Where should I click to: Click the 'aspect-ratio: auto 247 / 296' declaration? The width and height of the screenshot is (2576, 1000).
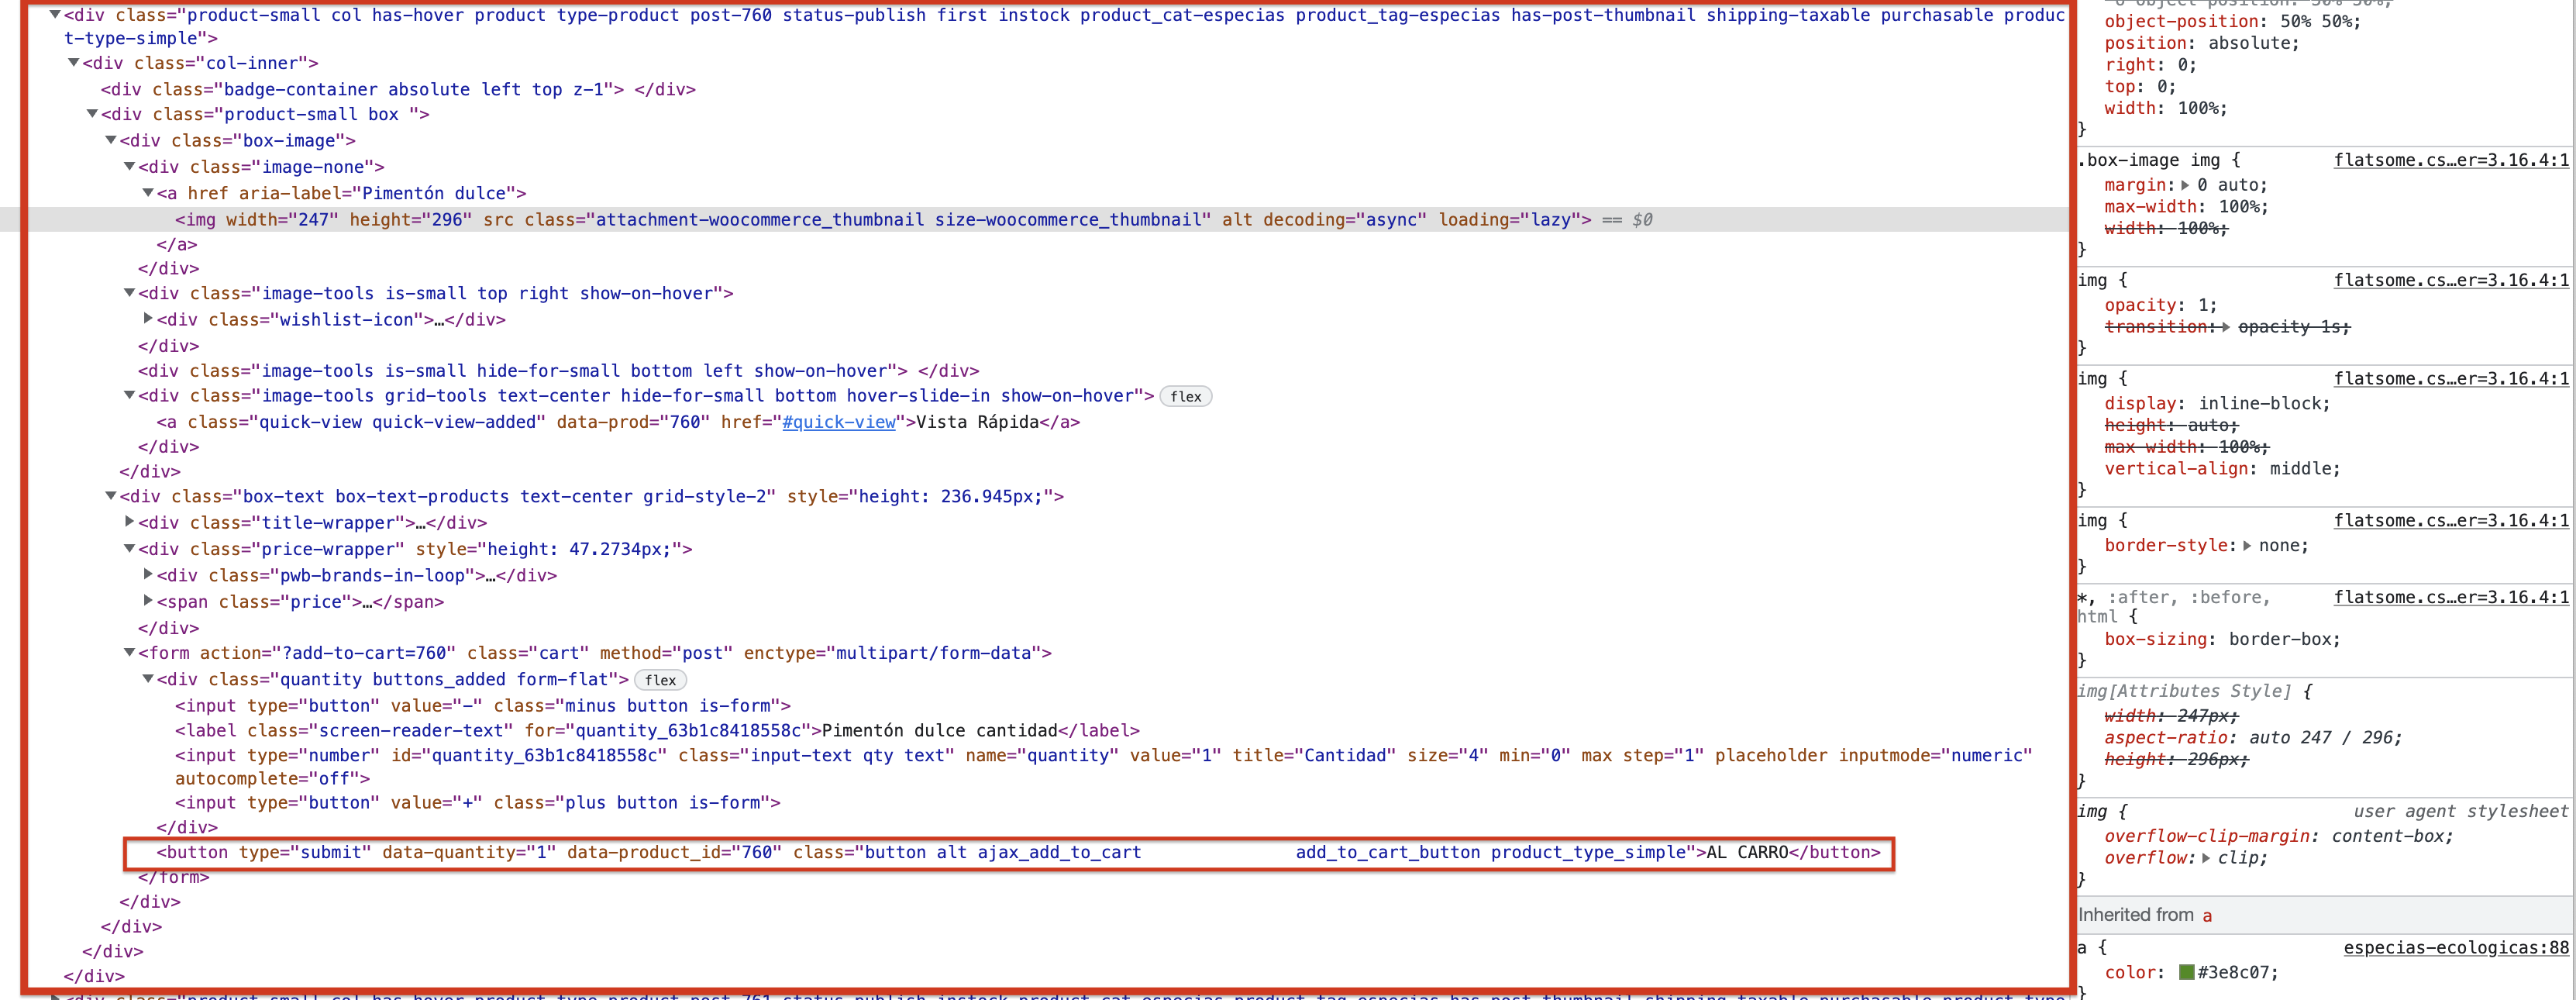coord(2253,737)
